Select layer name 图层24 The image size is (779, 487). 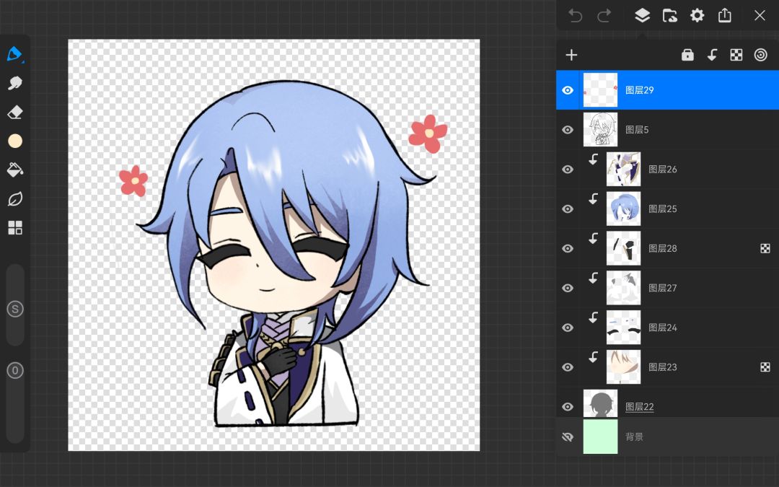(663, 328)
